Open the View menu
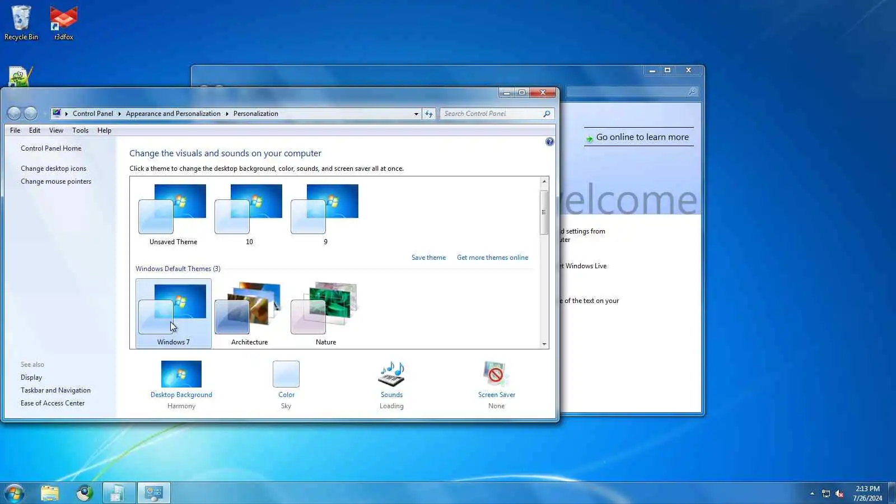Image resolution: width=896 pixels, height=504 pixels. click(56, 130)
